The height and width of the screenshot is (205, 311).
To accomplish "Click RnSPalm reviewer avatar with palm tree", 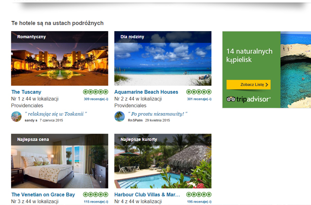I will click(120, 117).
